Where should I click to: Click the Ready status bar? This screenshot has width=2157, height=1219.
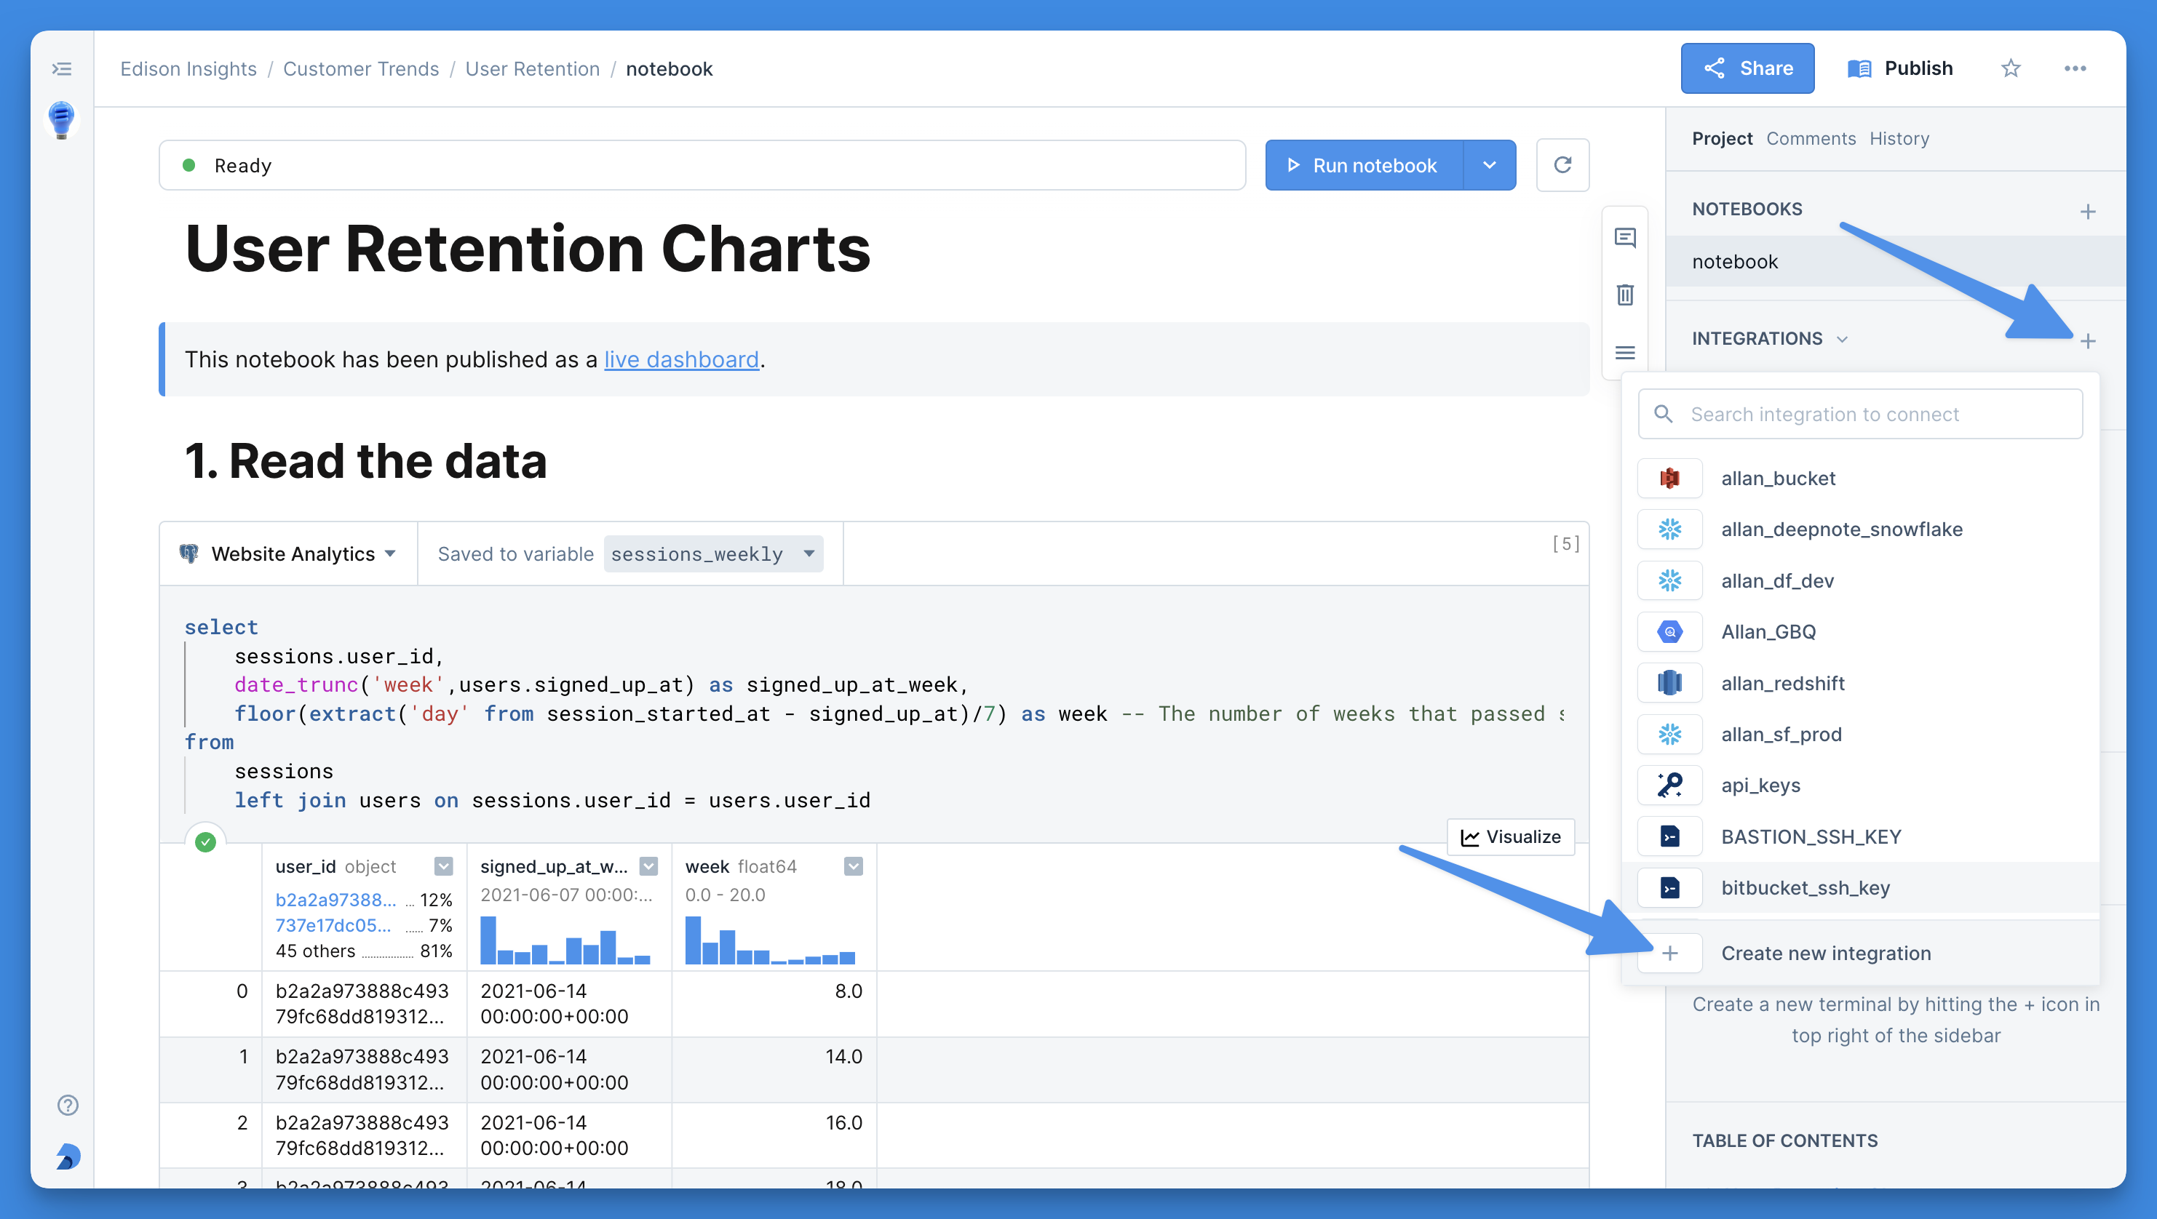pyautogui.click(x=702, y=165)
